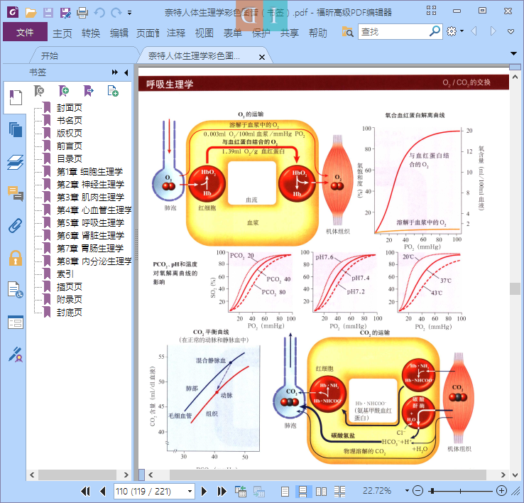Viewport: 524px width, 503px height.
Task: Open the page thumbnails sidebar panel
Action: point(16,130)
